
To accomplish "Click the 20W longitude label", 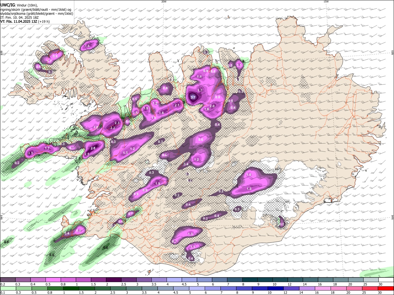I will point(164,2).
